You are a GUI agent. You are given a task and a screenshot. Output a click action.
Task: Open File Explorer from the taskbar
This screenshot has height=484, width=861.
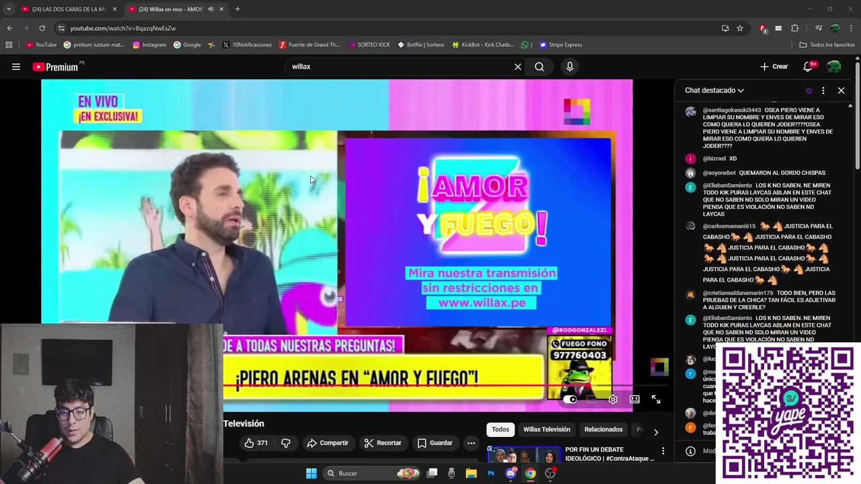(x=472, y=473)
